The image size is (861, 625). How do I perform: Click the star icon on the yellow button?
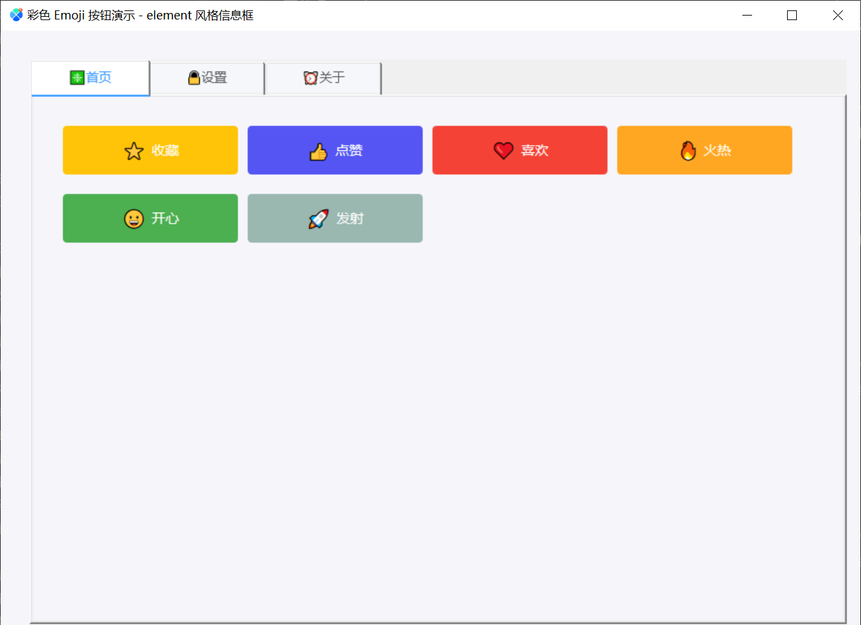pyautogui.click(x=134, y=151)
